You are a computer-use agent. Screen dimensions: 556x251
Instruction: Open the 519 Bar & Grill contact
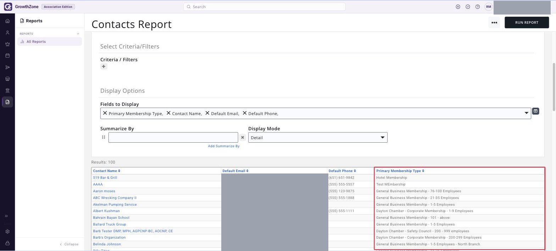[x=105, y=178]
